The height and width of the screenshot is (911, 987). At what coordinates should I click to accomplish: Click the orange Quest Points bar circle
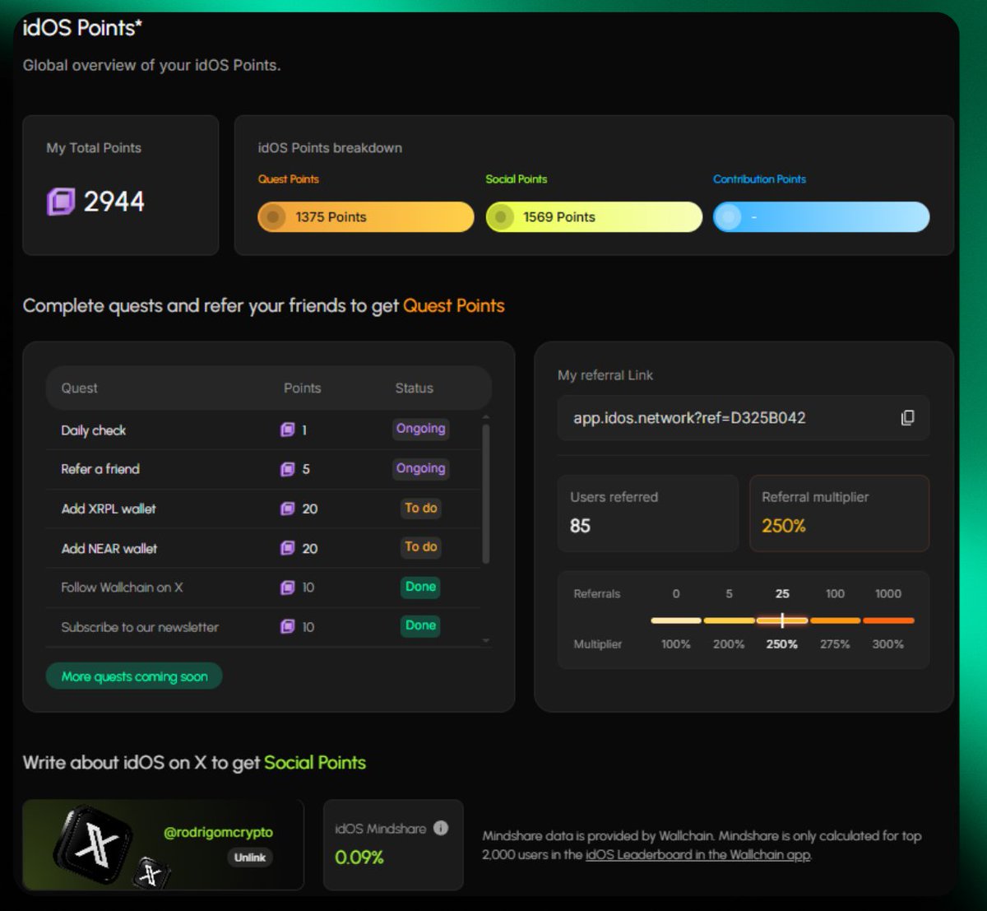[x=272, y=217]
